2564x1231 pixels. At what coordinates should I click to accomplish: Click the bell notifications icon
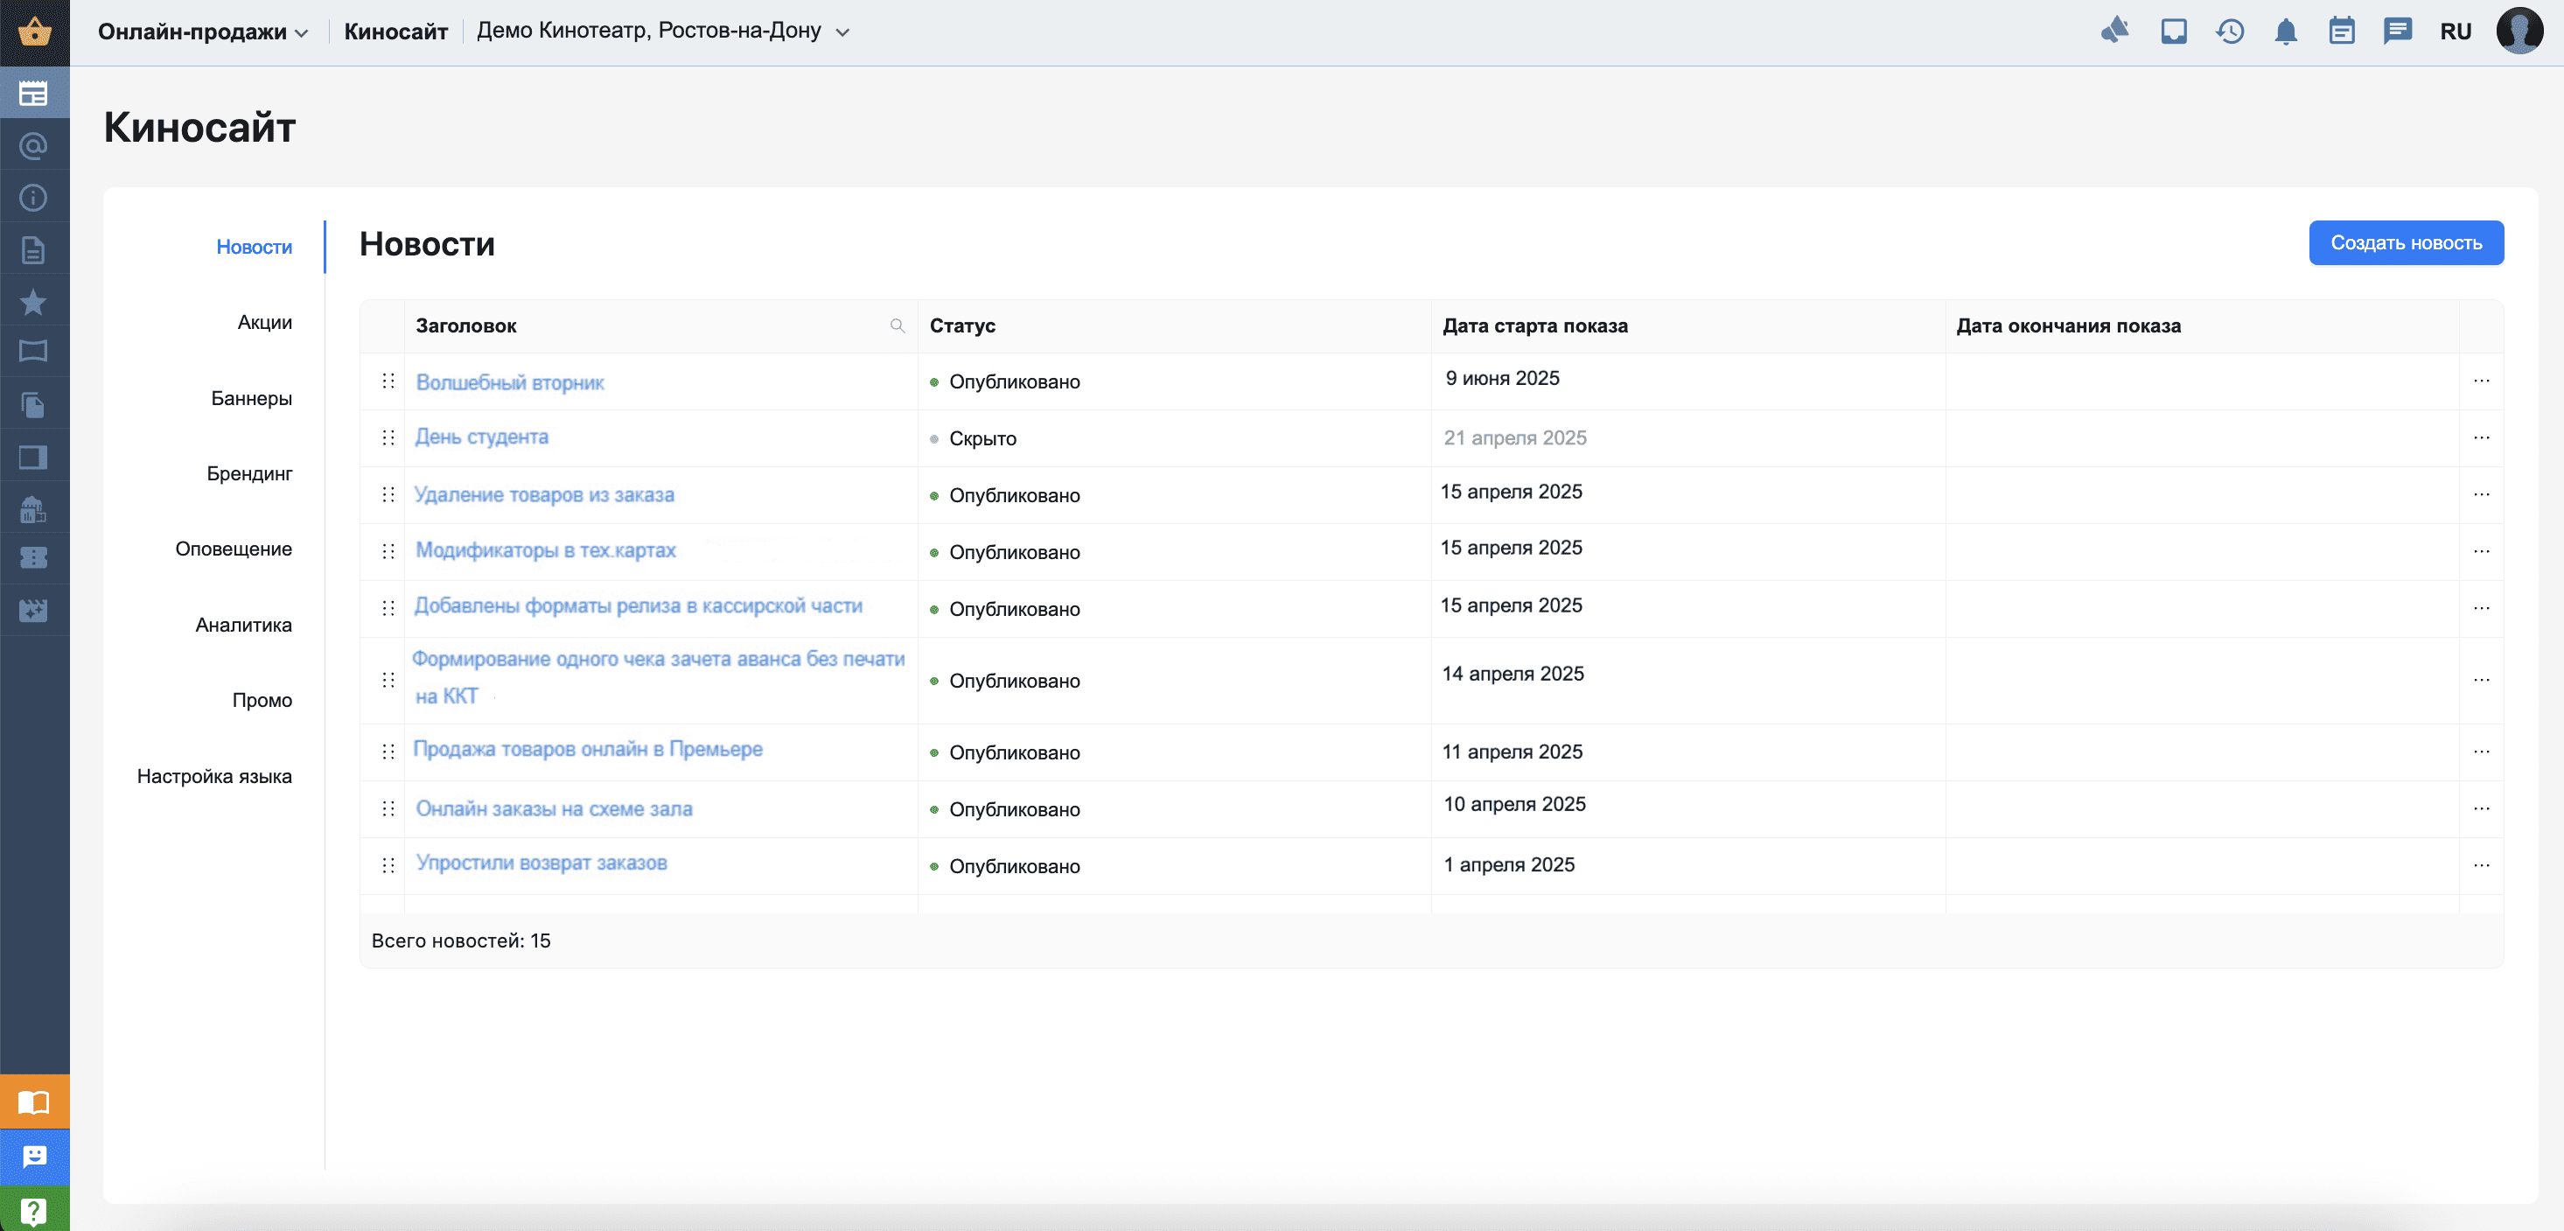tap(2285, 31)
